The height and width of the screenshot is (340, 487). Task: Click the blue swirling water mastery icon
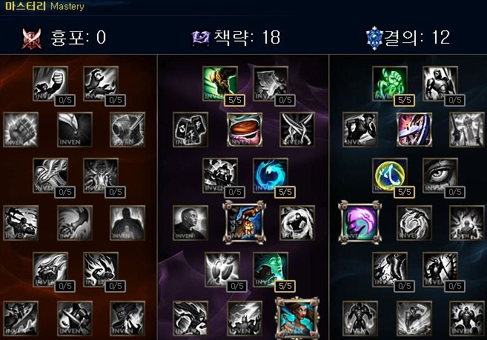pyautogui.click(x=271, y=176)
